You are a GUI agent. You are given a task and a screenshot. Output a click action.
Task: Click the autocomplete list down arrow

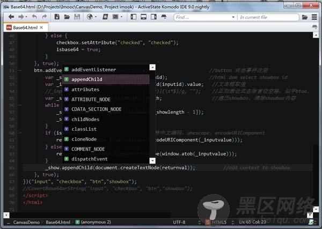pos(152,160)
